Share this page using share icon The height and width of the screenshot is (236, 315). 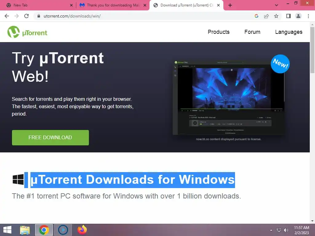[266, 16]
